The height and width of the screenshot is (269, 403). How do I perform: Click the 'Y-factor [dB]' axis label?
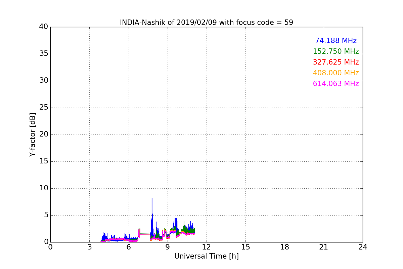(33, 134)
